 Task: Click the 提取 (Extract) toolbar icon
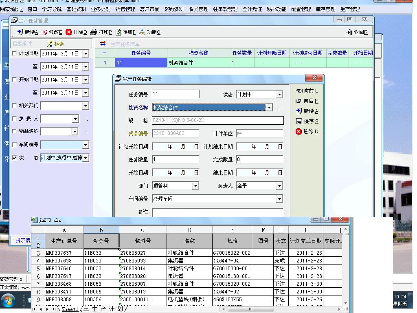click(119, 32)
